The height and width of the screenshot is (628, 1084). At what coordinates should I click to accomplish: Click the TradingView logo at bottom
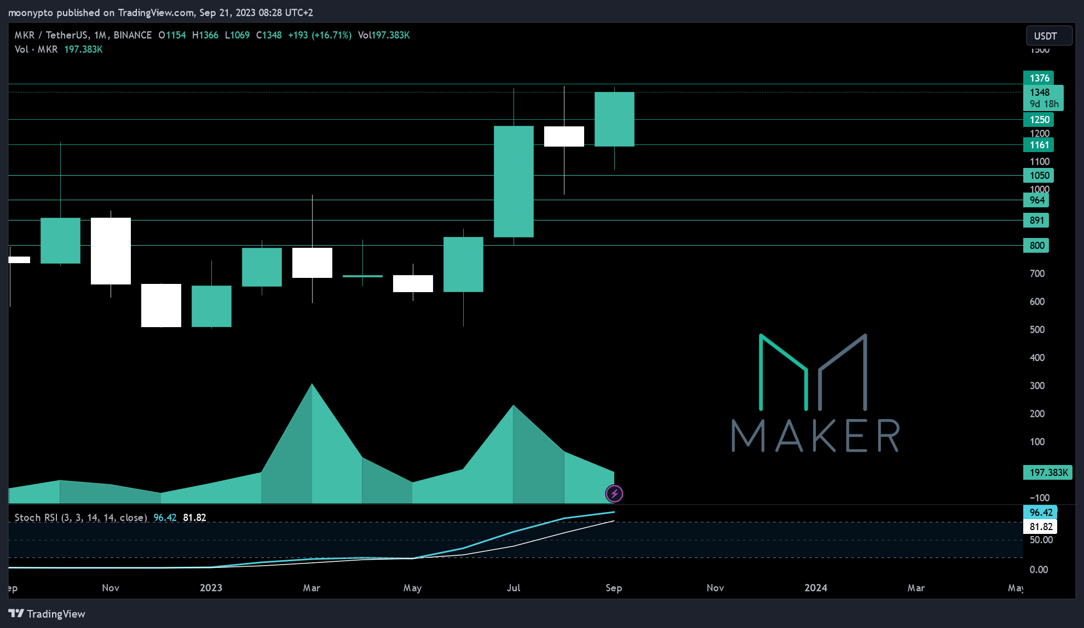coord(47,614)
